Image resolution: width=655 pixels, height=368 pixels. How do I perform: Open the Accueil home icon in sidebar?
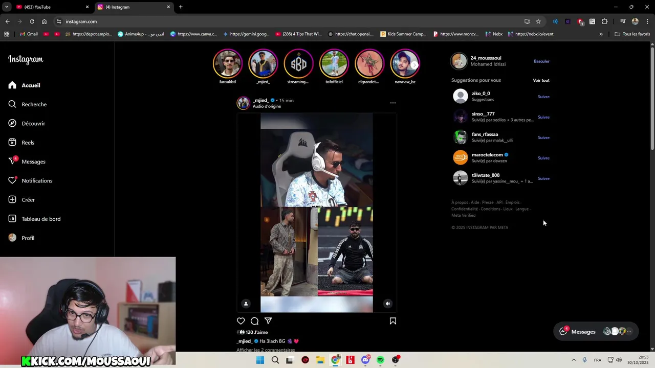pos(12,85)
